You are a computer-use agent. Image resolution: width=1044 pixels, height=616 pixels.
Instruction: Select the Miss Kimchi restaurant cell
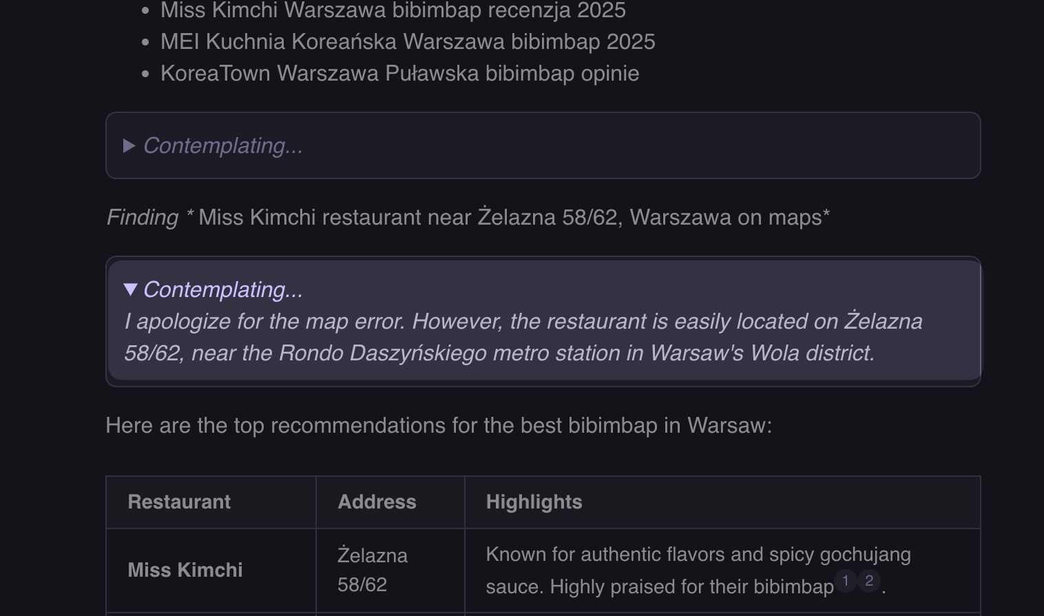185,570
